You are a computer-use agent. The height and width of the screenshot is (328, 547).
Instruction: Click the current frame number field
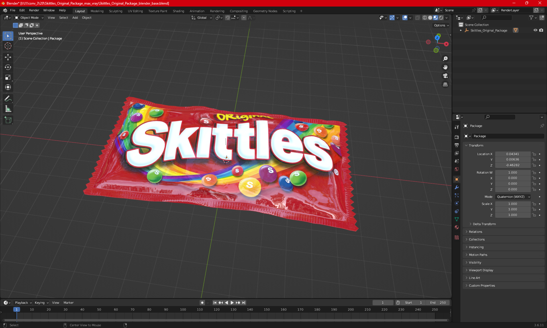(383, 303)
